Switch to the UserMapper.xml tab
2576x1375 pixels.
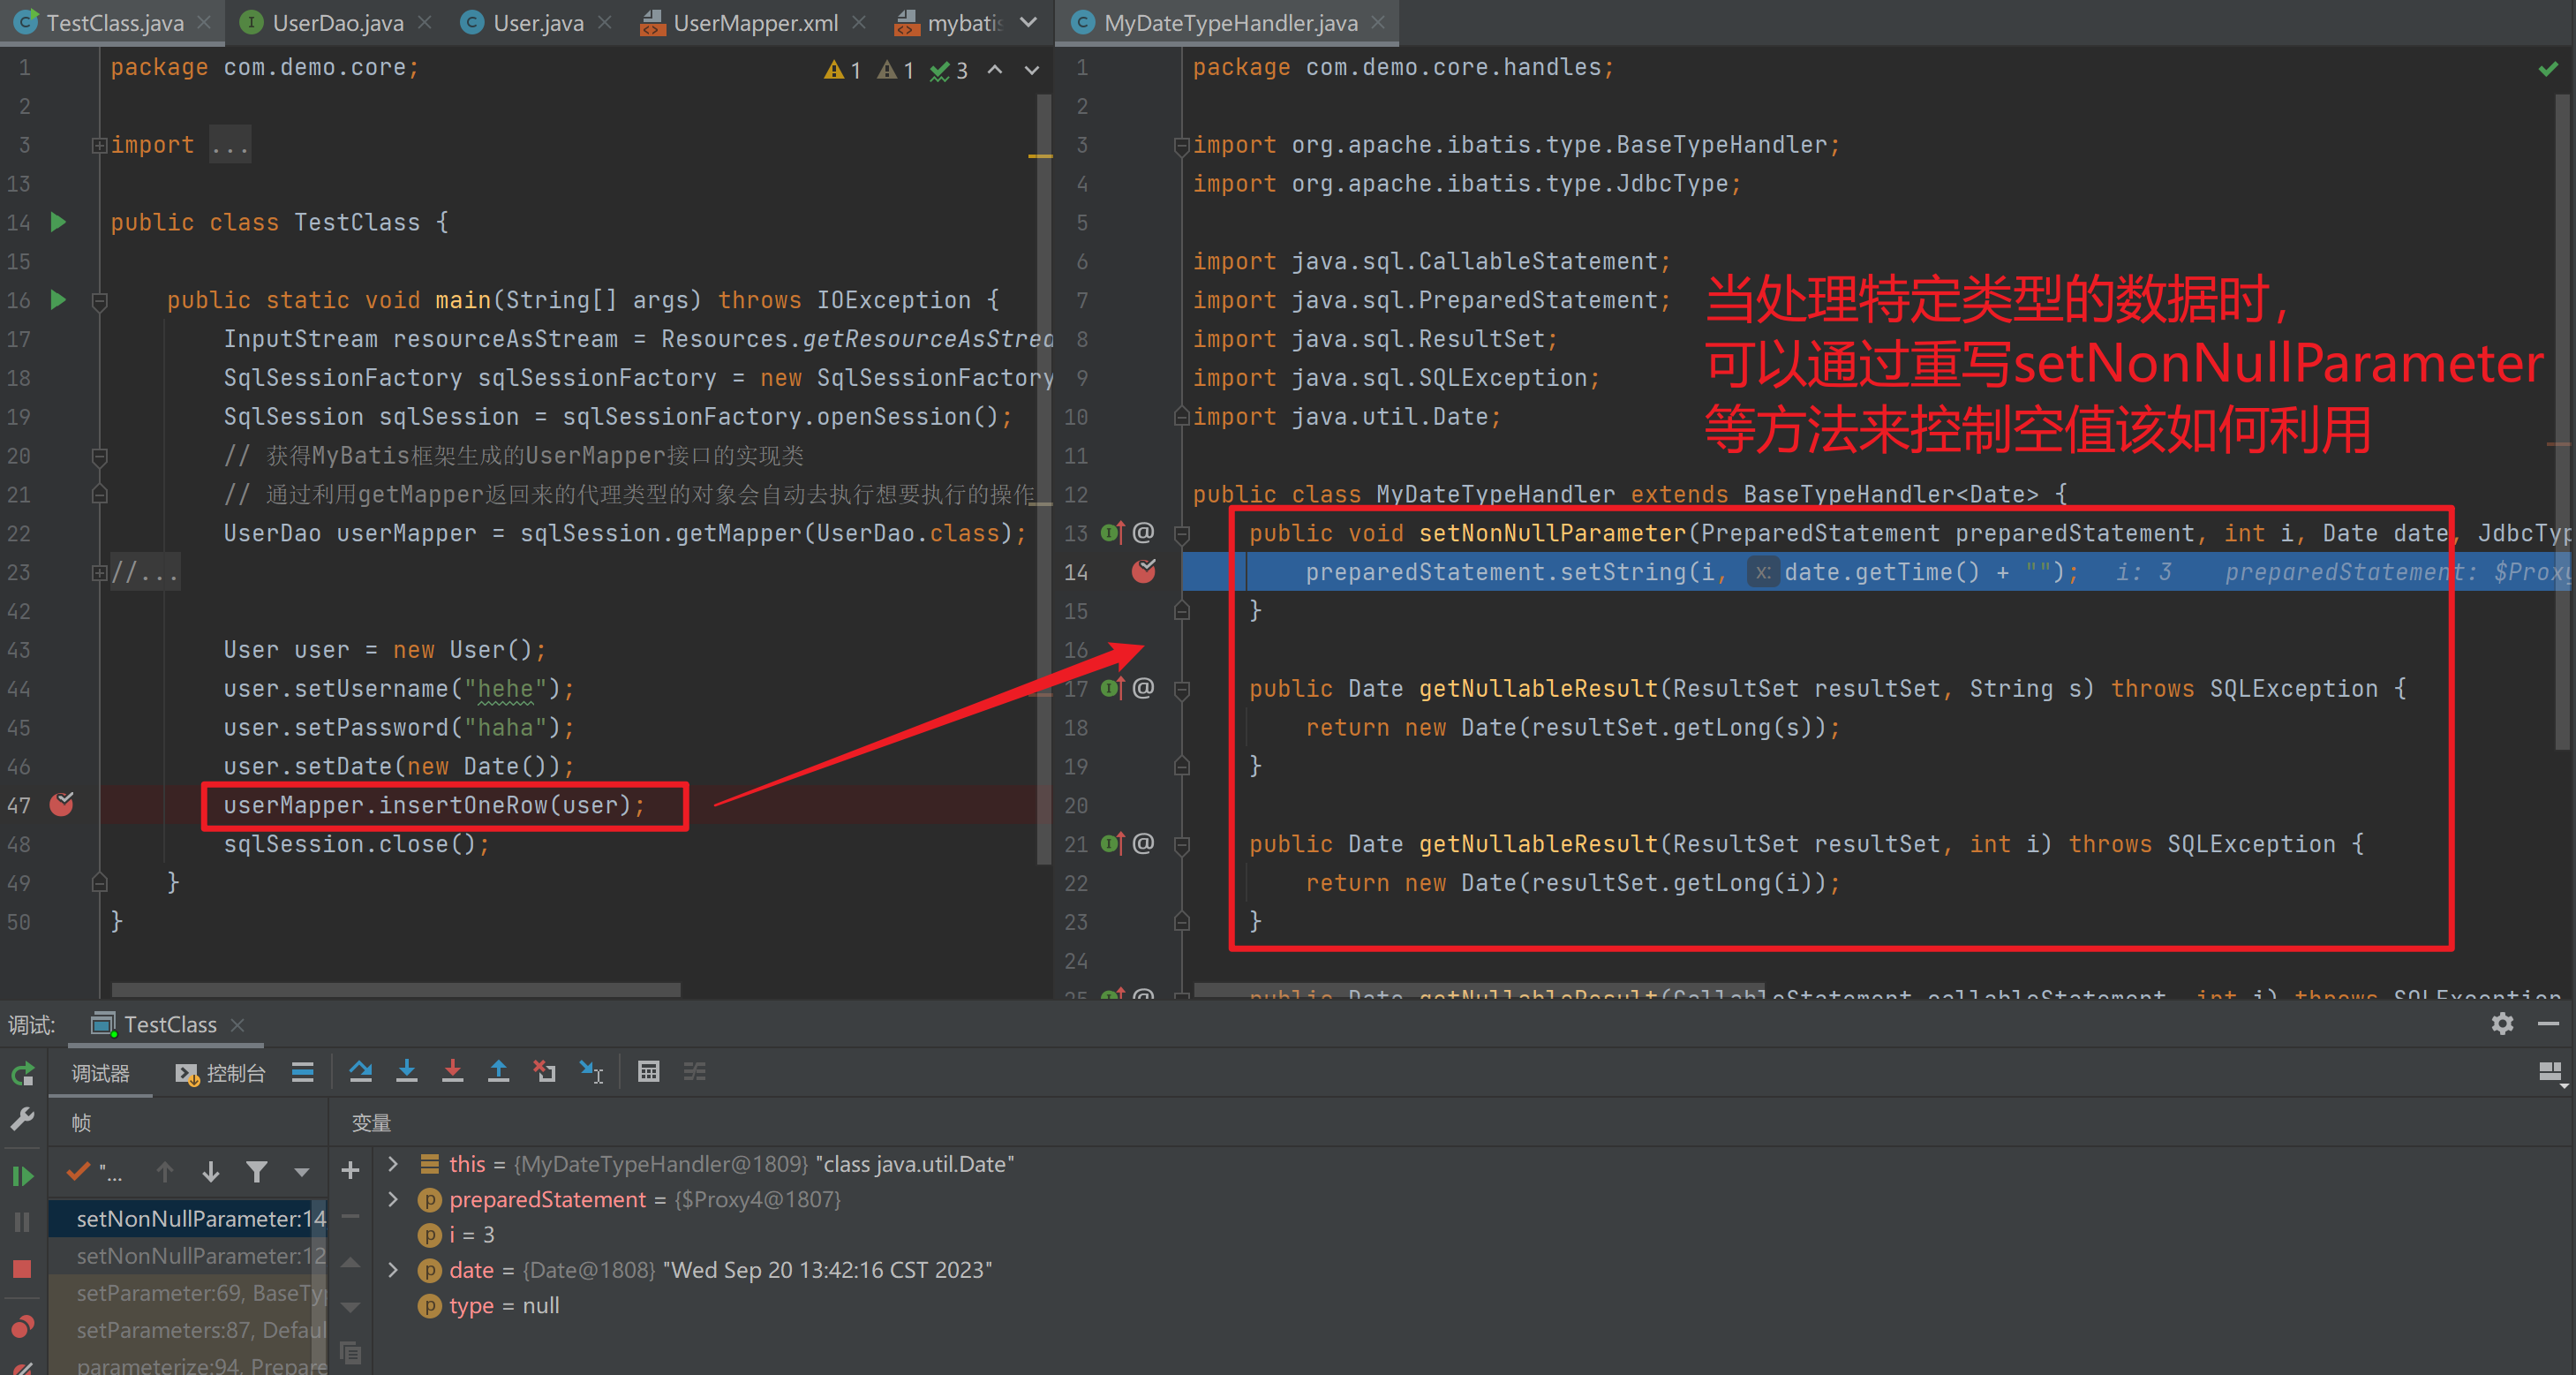click(755, 22)
